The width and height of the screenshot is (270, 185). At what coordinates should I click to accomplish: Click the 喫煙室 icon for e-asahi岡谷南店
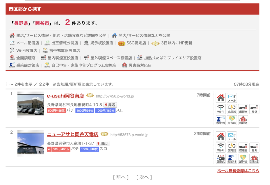pyautogui.click(x=243, y=109)
